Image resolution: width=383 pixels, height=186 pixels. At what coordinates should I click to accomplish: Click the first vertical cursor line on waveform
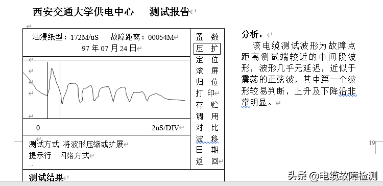click(x=47, y=90)
